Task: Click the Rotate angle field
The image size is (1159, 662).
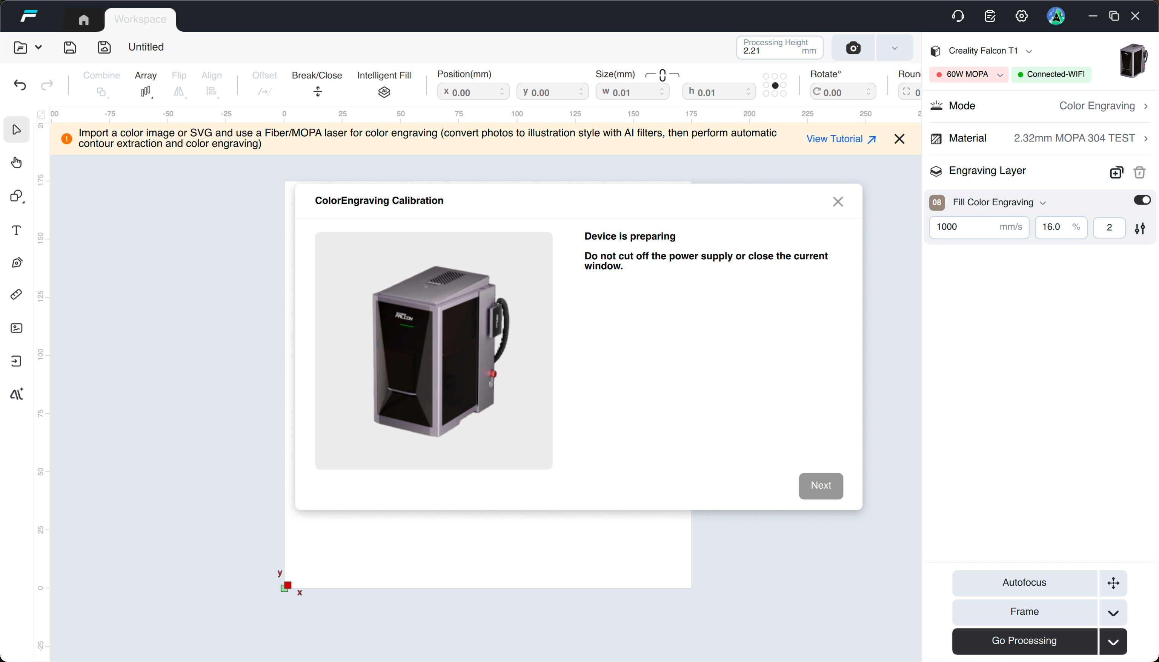Action: (x=843, y=92)
